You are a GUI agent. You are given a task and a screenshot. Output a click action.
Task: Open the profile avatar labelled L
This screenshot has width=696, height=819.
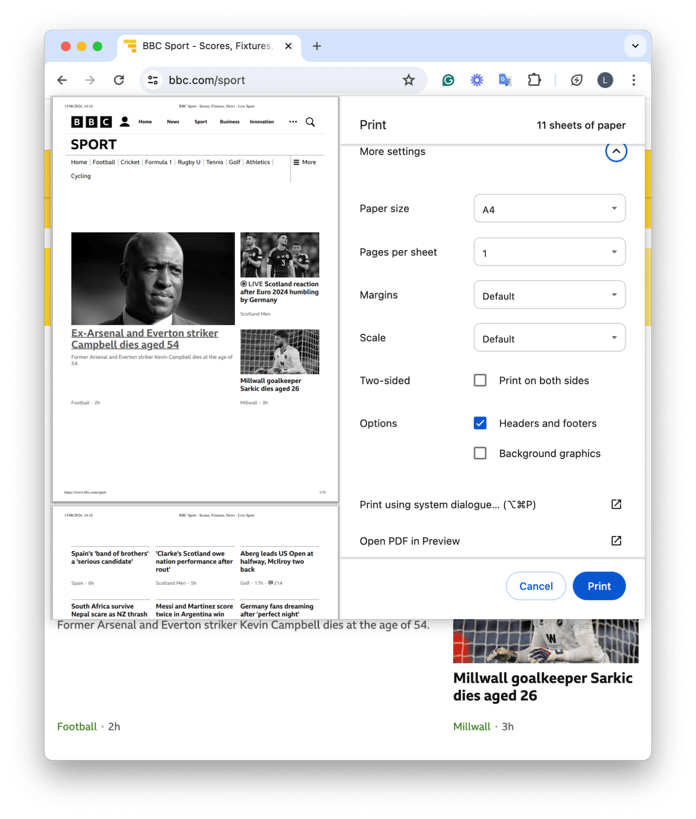point(605,80)
